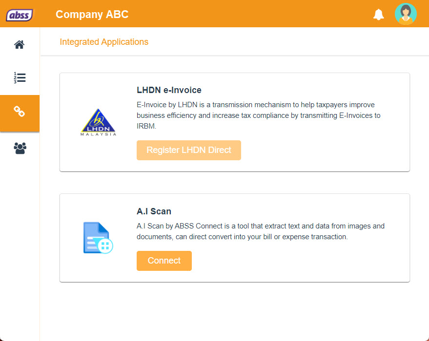Select the A.I Scan heading text

coord(154,211)
